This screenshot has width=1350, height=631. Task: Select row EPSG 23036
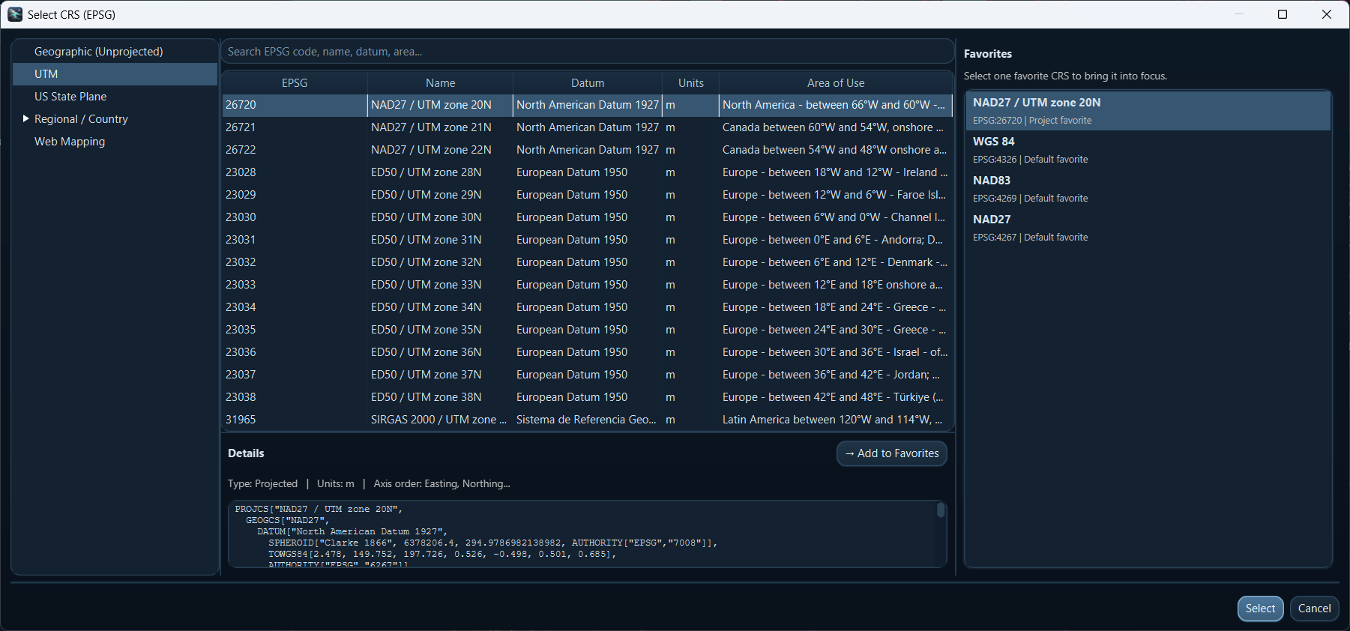click(x=588, y=352)
